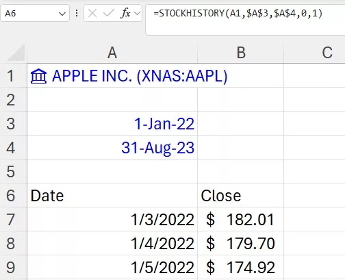The image size is (345, 280).
Task: Click the stock data type bank icon
Action: point(38,76)
